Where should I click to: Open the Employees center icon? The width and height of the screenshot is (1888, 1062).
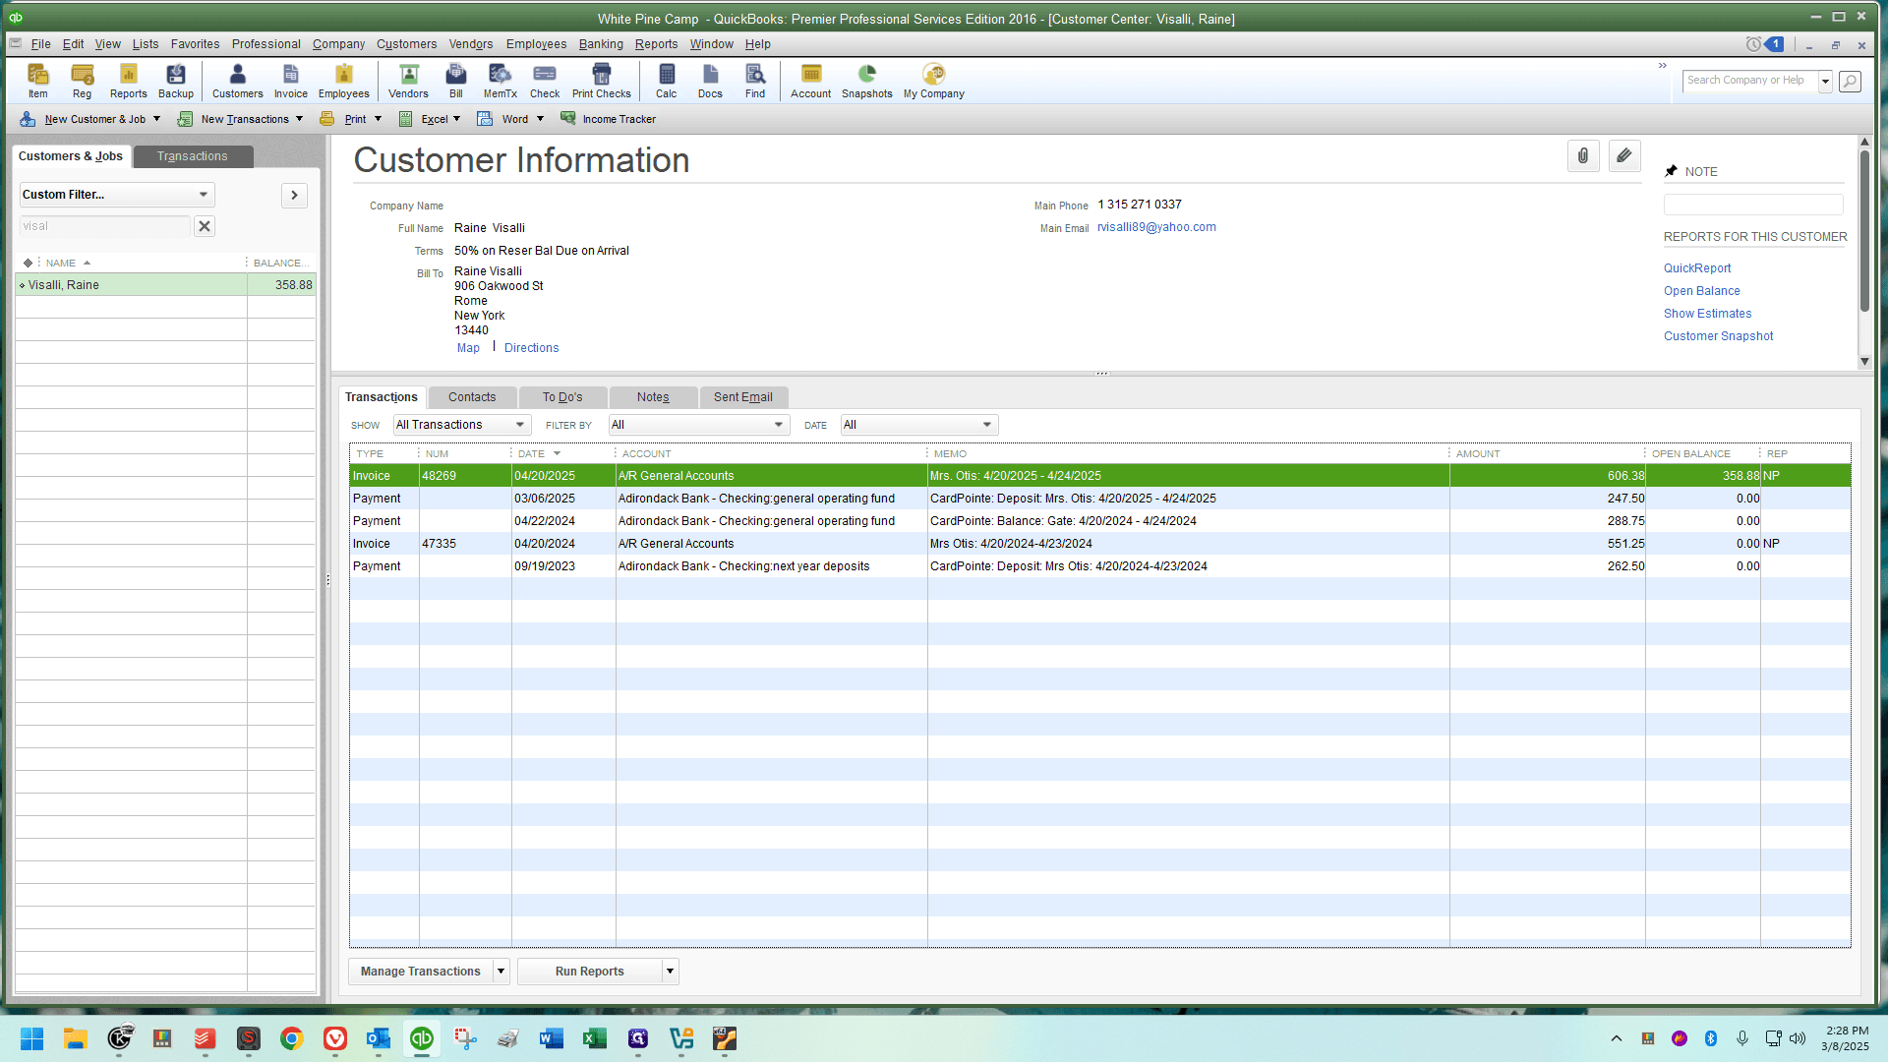point(343,81)
